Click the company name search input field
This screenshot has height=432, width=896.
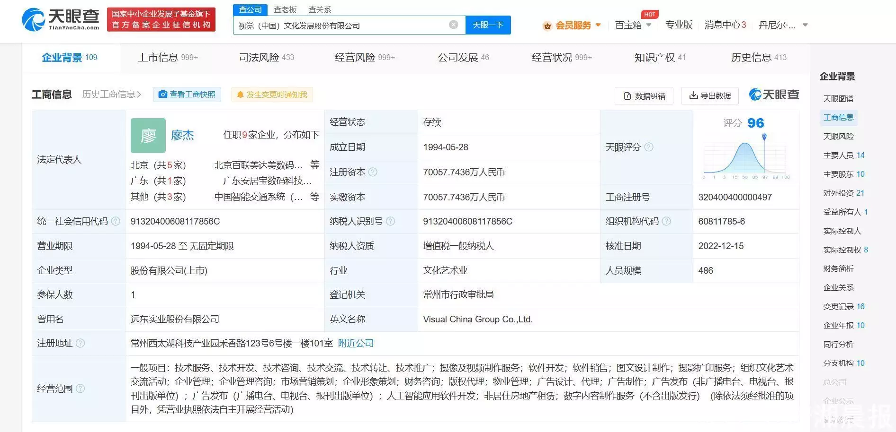[341, 26]
